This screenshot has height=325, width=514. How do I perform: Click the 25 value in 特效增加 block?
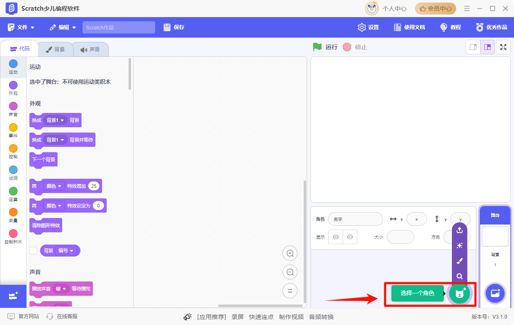pos(93,186)
